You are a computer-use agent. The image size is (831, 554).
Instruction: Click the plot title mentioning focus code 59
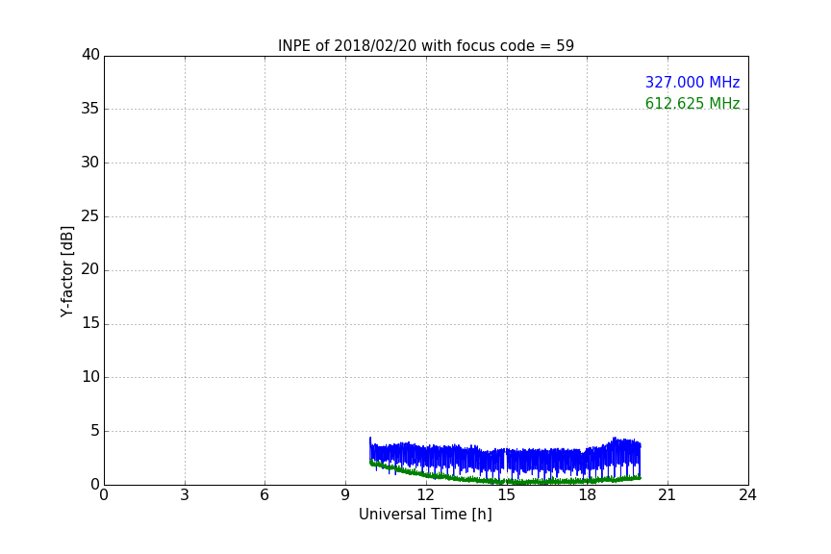click(x=425, y=46)
